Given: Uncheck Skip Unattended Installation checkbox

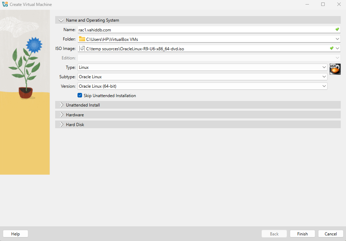Looking at the screenshot, I should 80,95.
